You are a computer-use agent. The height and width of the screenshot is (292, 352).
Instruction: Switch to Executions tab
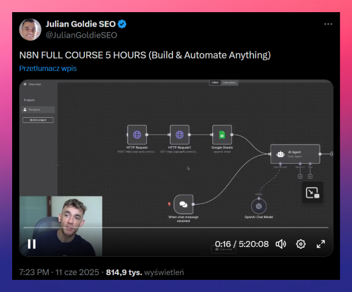(229, 83)
